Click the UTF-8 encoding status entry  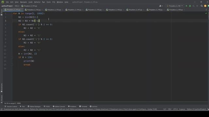tap(175, 109)
